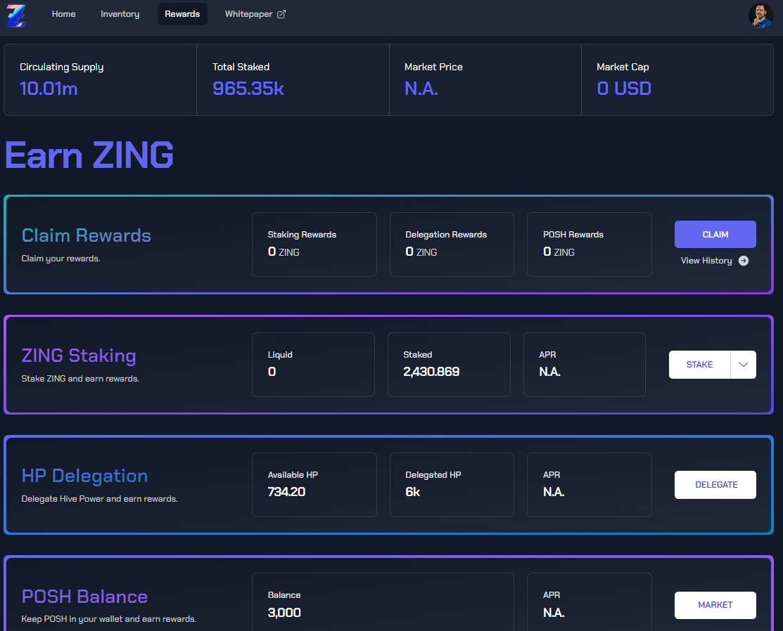Click Delegated HP value 6k
The height and width of the screenshot is (631, 783).
click(412, 492)
